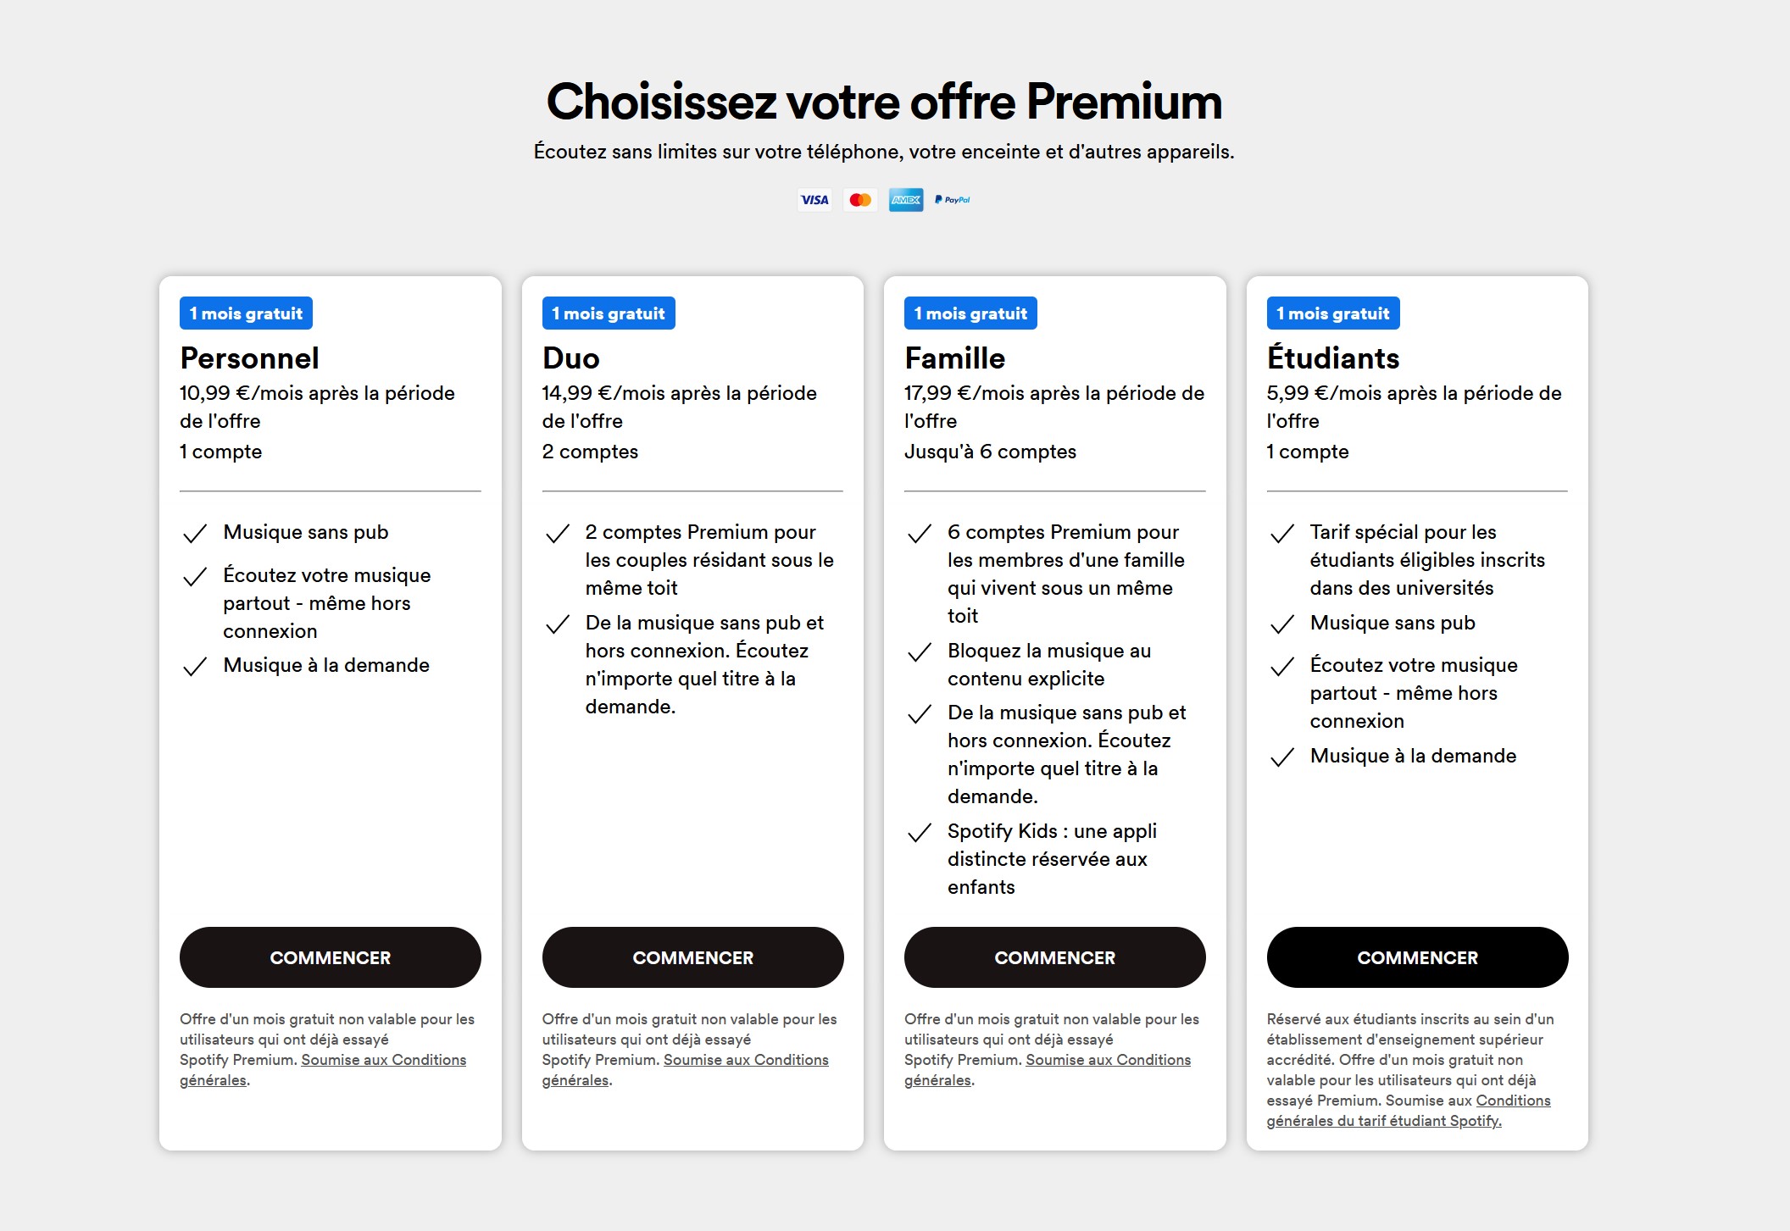Click the American Express icon
Viewport: 1790px width, 1231px height.
click(x=906, y=200)
